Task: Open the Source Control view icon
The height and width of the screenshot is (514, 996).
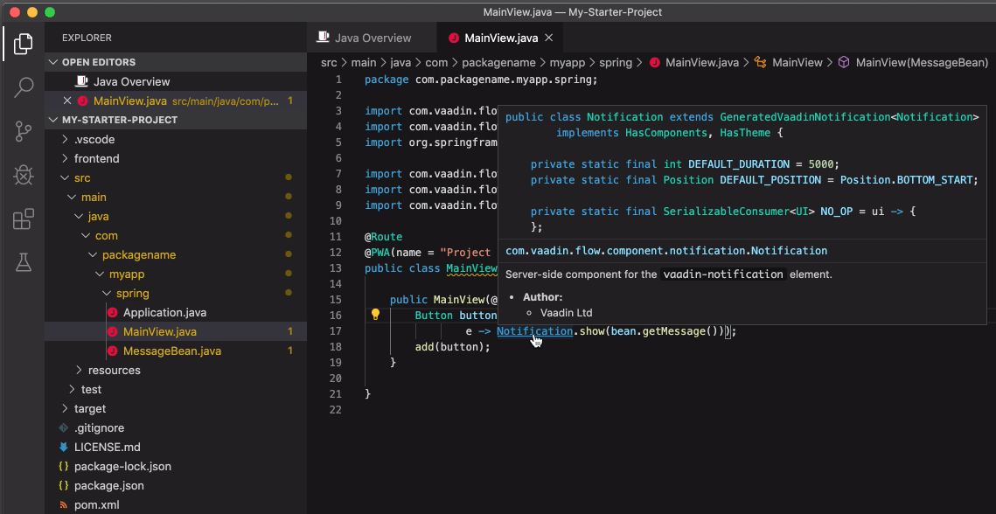Action: coord(24,131)
